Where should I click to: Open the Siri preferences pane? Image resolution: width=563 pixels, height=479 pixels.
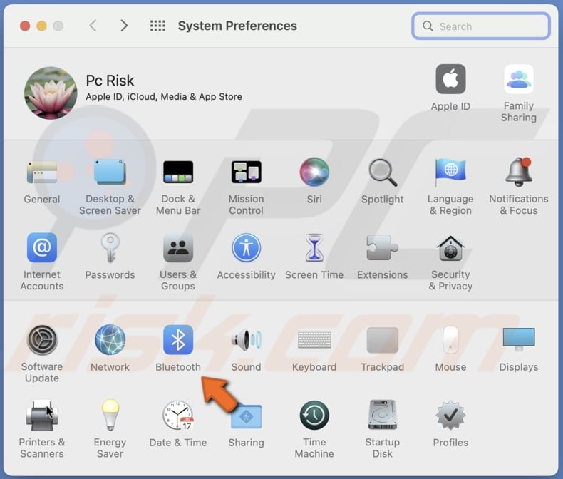coord(314,172)
